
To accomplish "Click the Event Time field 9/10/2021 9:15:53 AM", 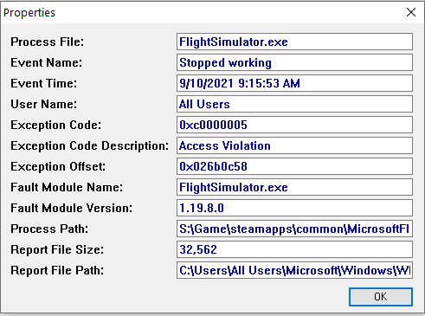I will [294, 83].
